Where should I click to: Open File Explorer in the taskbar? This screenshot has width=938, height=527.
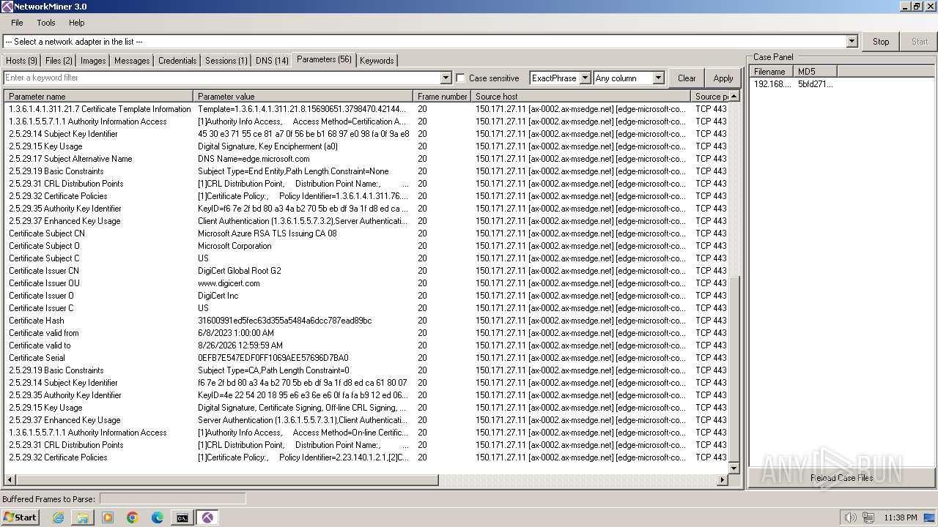point(83,517)
